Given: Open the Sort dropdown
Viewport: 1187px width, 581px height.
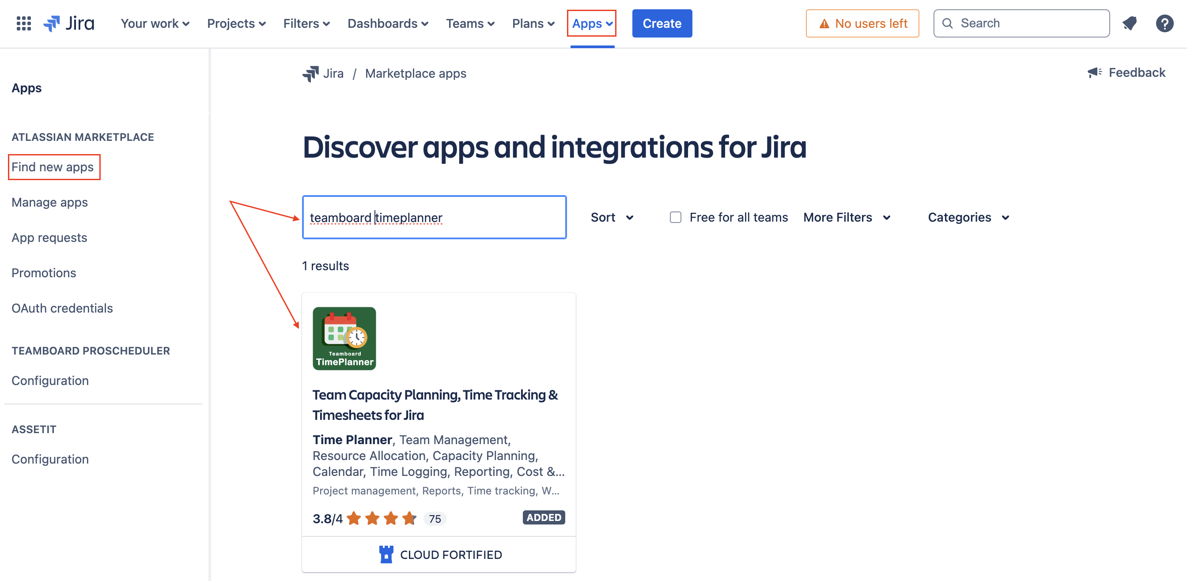Looking at the screenshot, I should (x=612, y=217).
